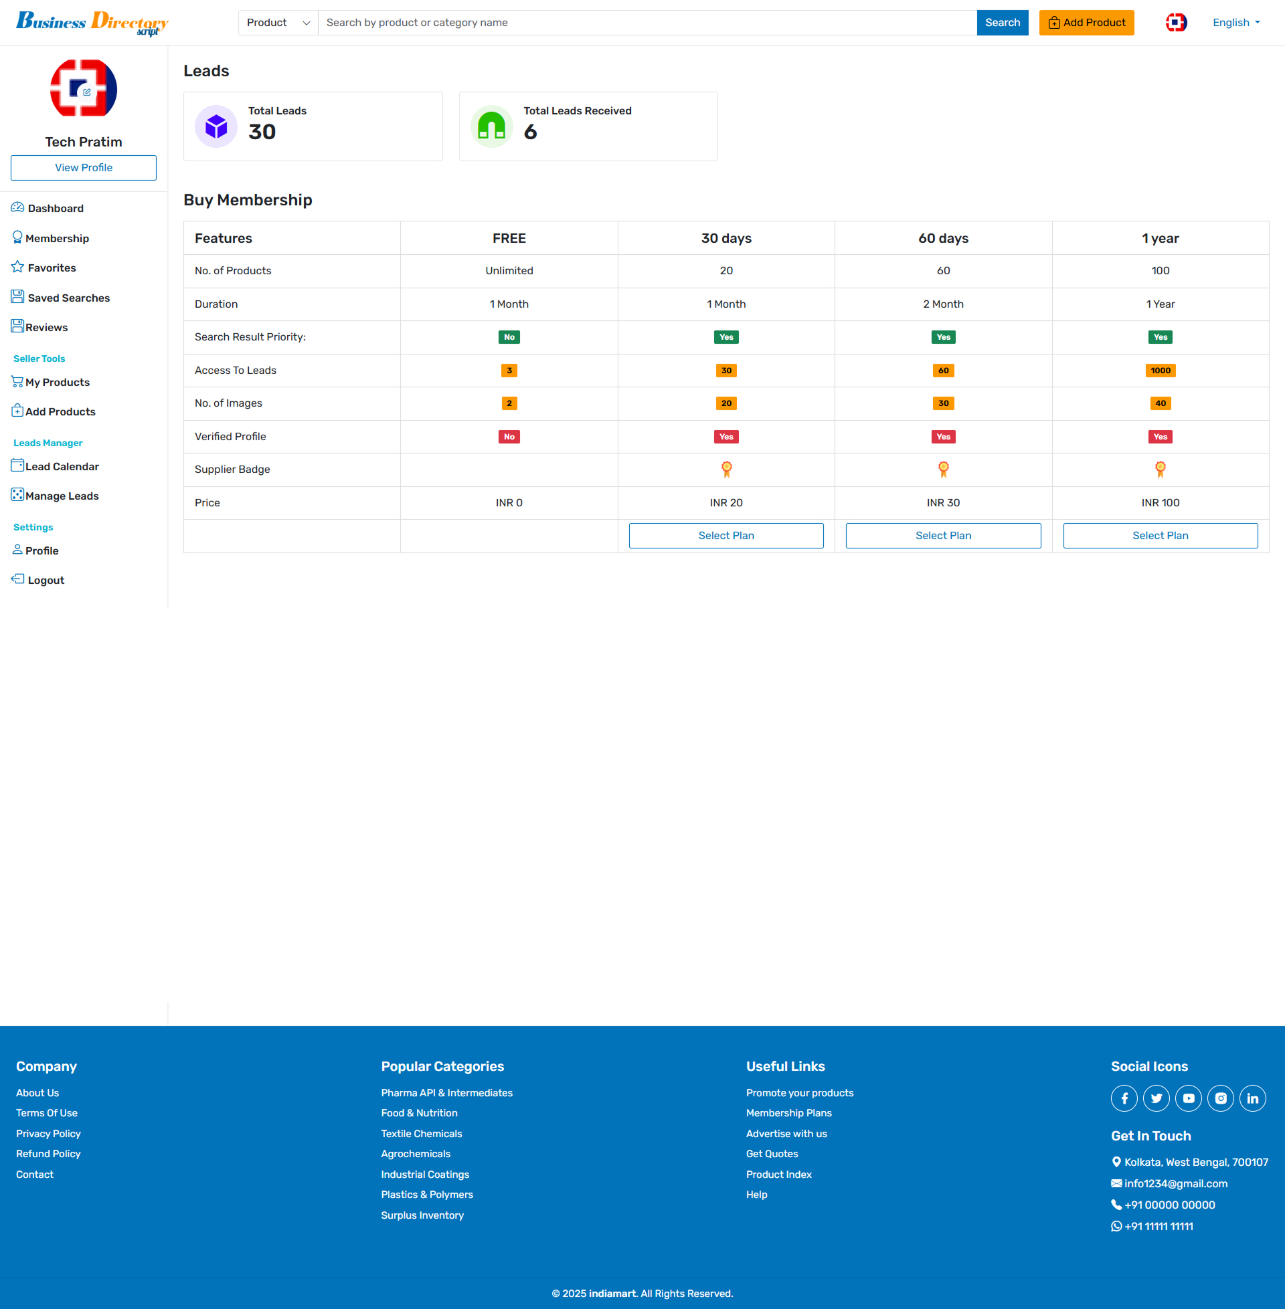This screenshot has height=1309, width=1285.
Task: Click the LinkedIn social icon
Action: click(x=1253, y=1098)
